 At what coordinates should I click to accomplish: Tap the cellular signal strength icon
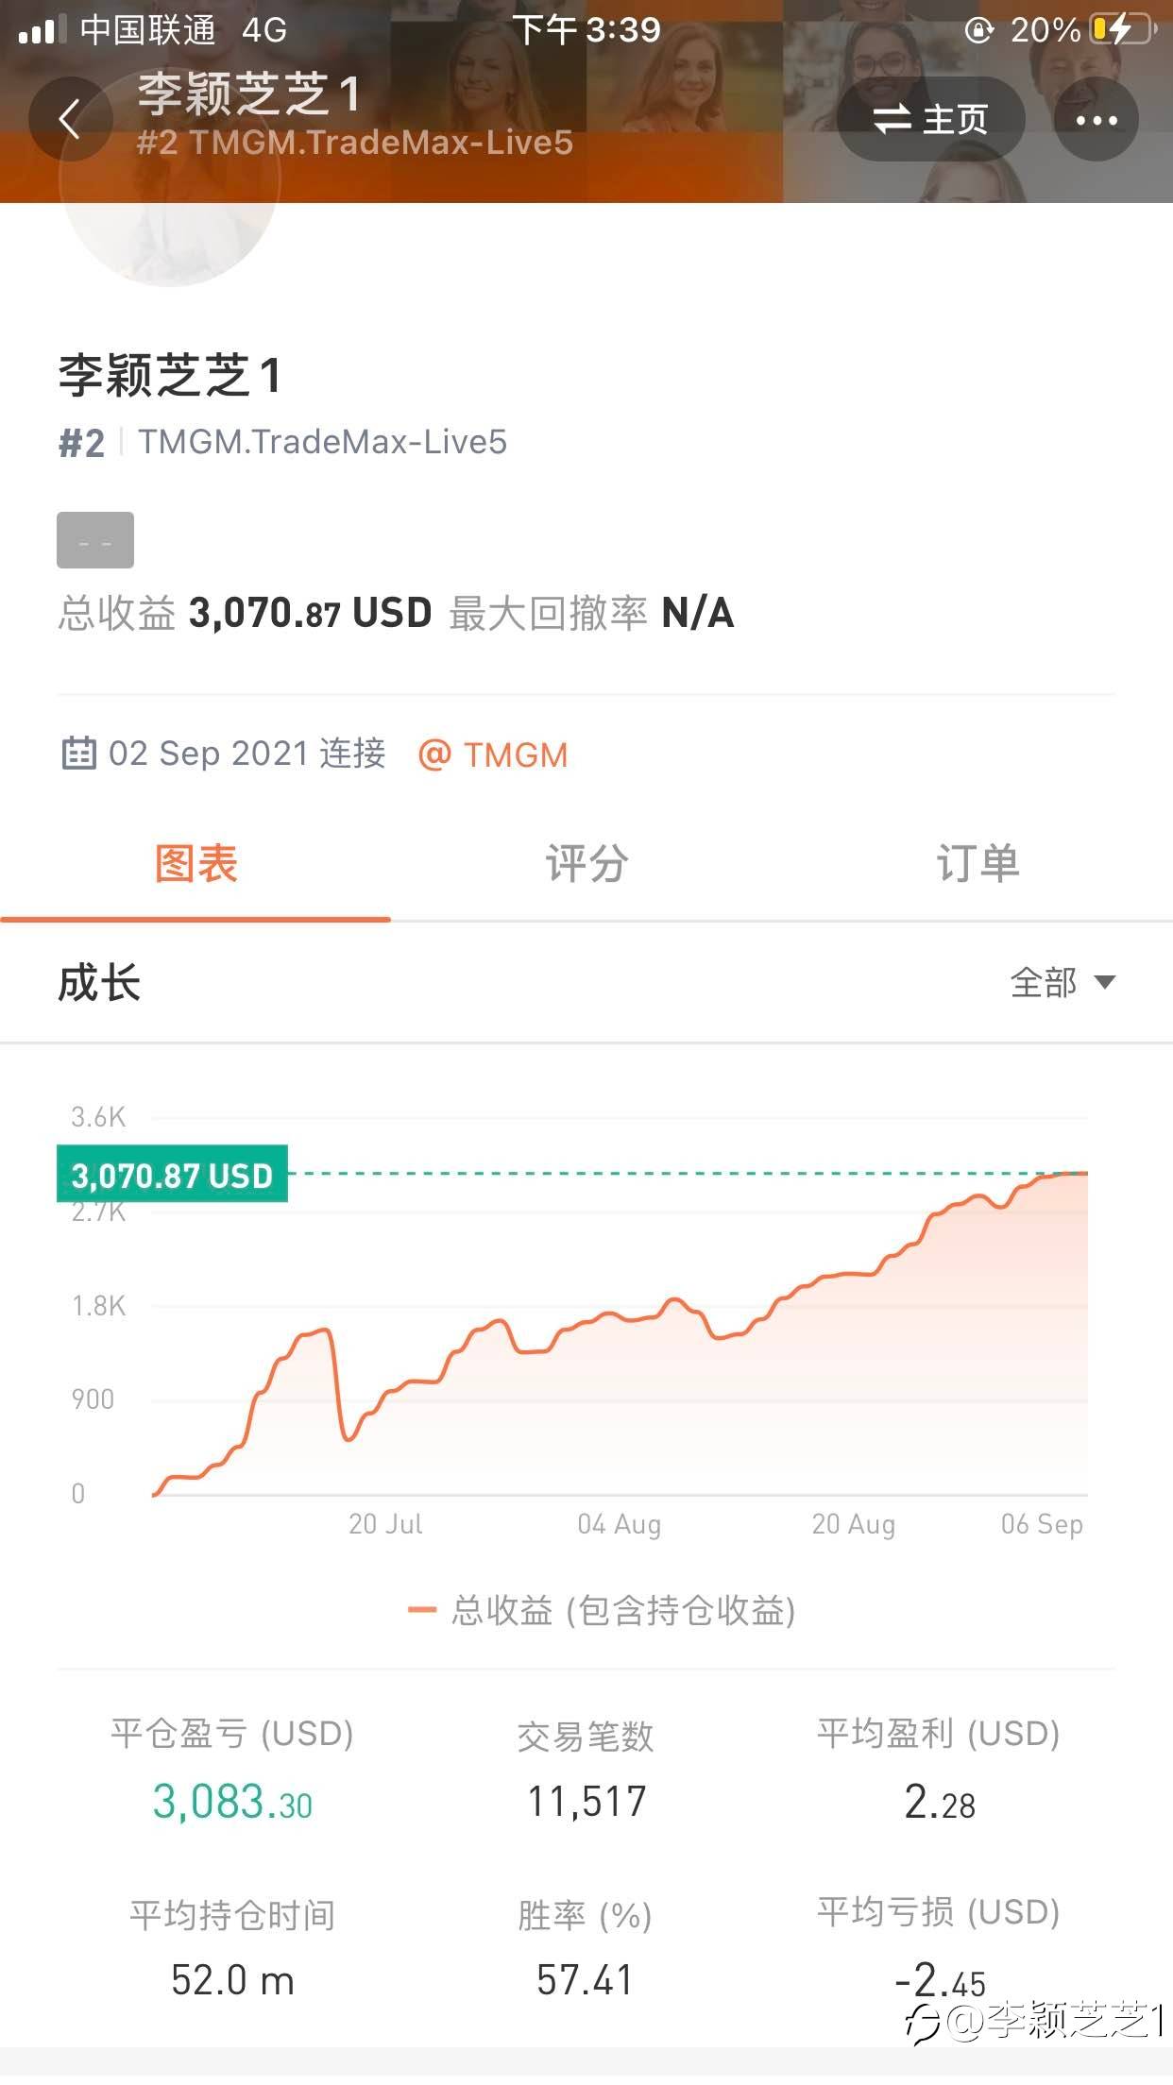(x=42, y=30)
